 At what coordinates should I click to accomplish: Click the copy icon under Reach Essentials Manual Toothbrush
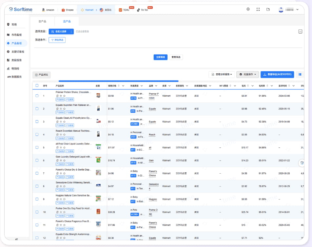coord(57,135)
